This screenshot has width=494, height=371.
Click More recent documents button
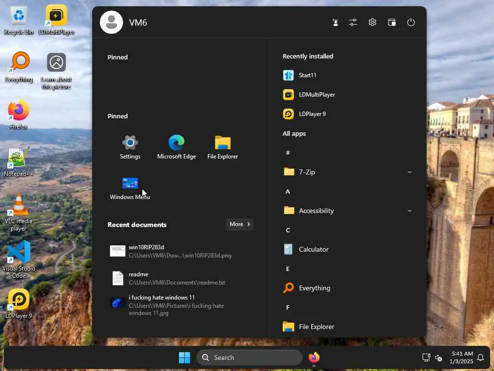coord(240,224)
